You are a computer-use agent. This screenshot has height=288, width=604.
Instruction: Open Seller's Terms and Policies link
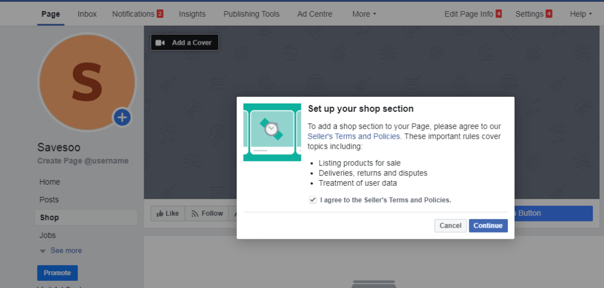point(354,136)
